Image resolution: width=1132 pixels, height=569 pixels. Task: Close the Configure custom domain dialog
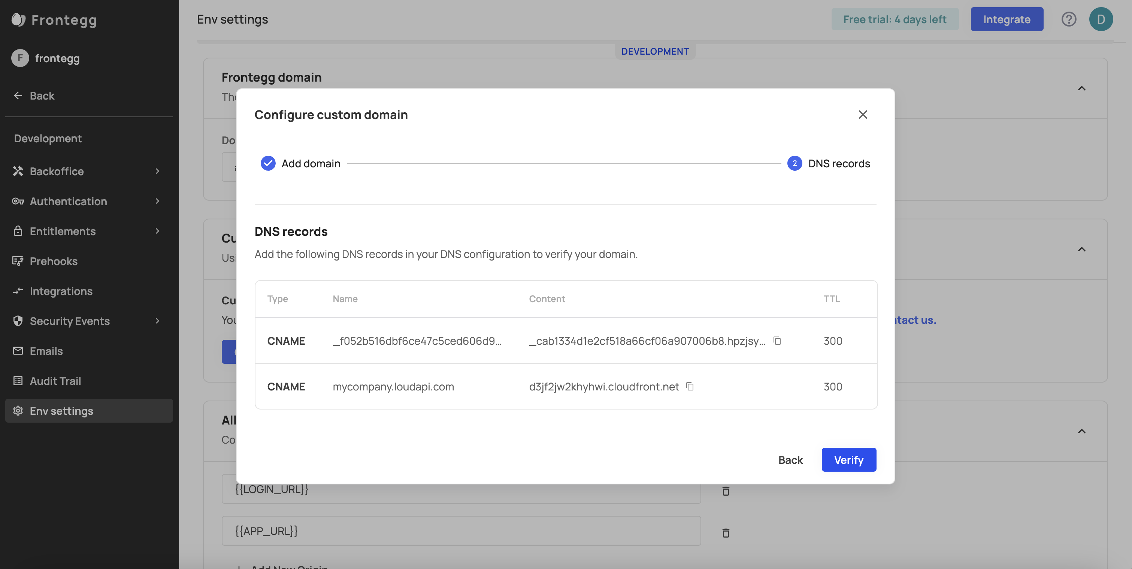pos(863,115)
